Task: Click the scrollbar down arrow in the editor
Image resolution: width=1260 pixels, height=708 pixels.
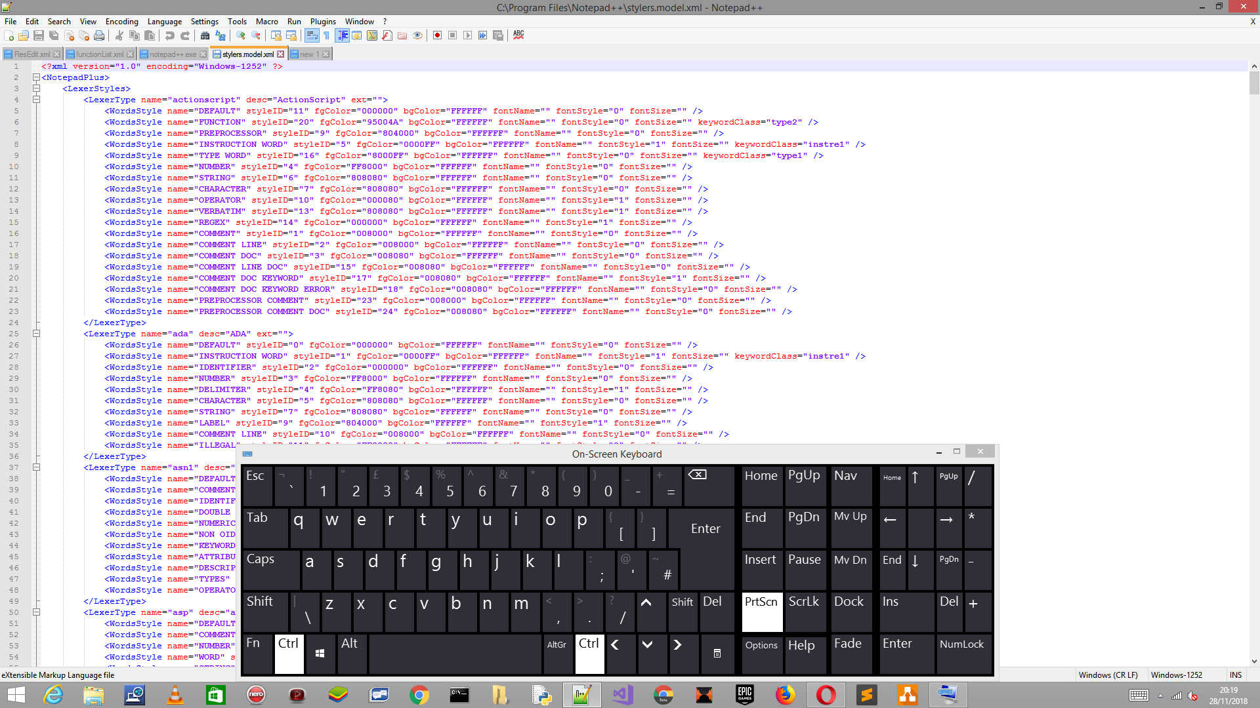Action: (1254, 661)
